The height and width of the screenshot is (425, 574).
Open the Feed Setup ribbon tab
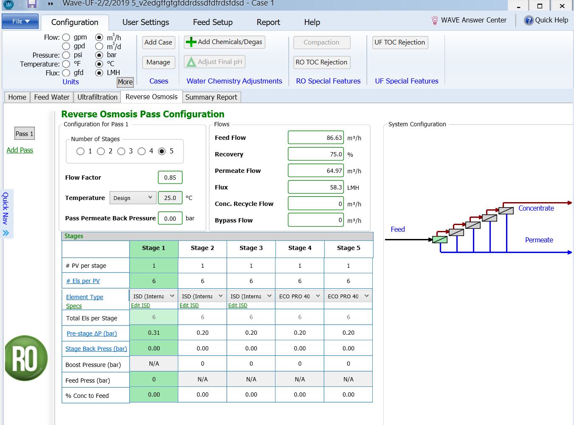pyautogui.click(x=213, y=22)
